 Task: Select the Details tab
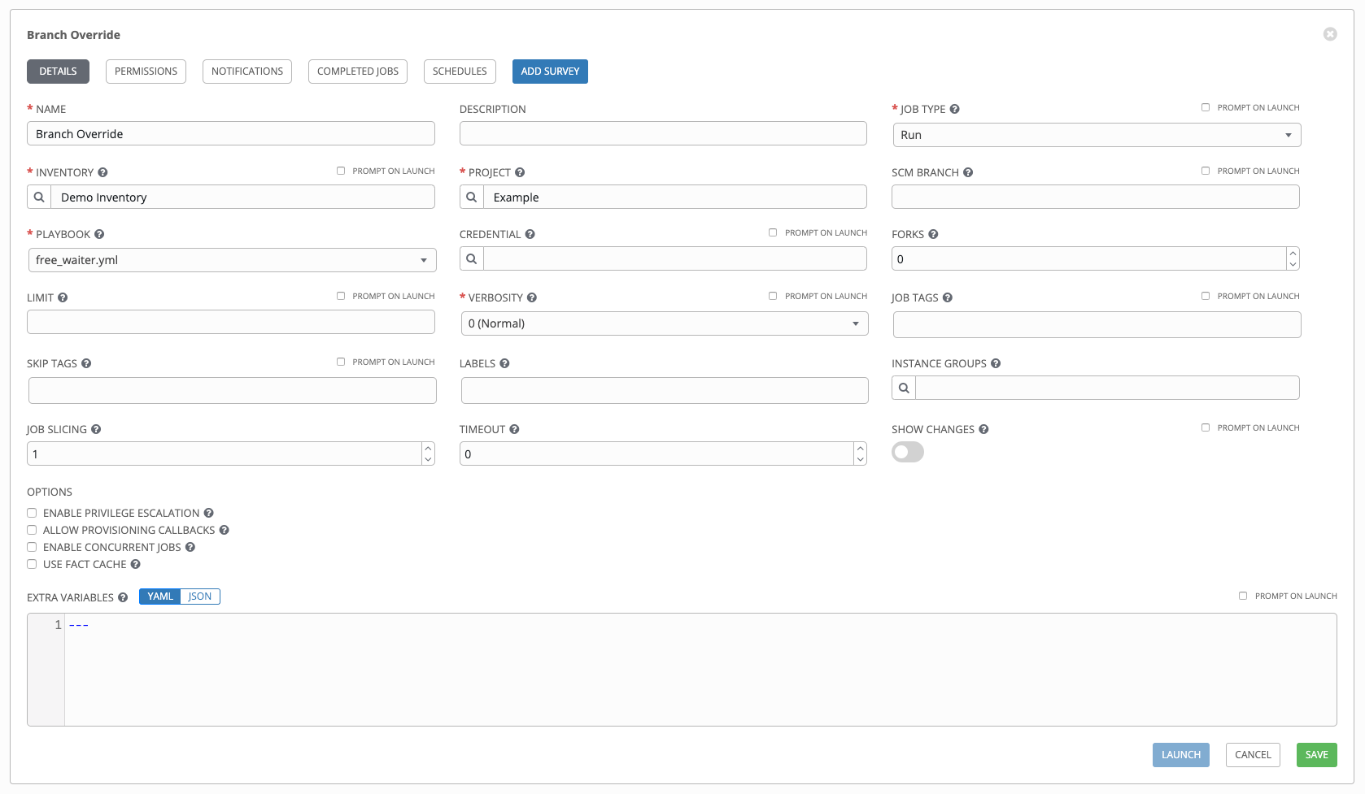pos(58,72)
